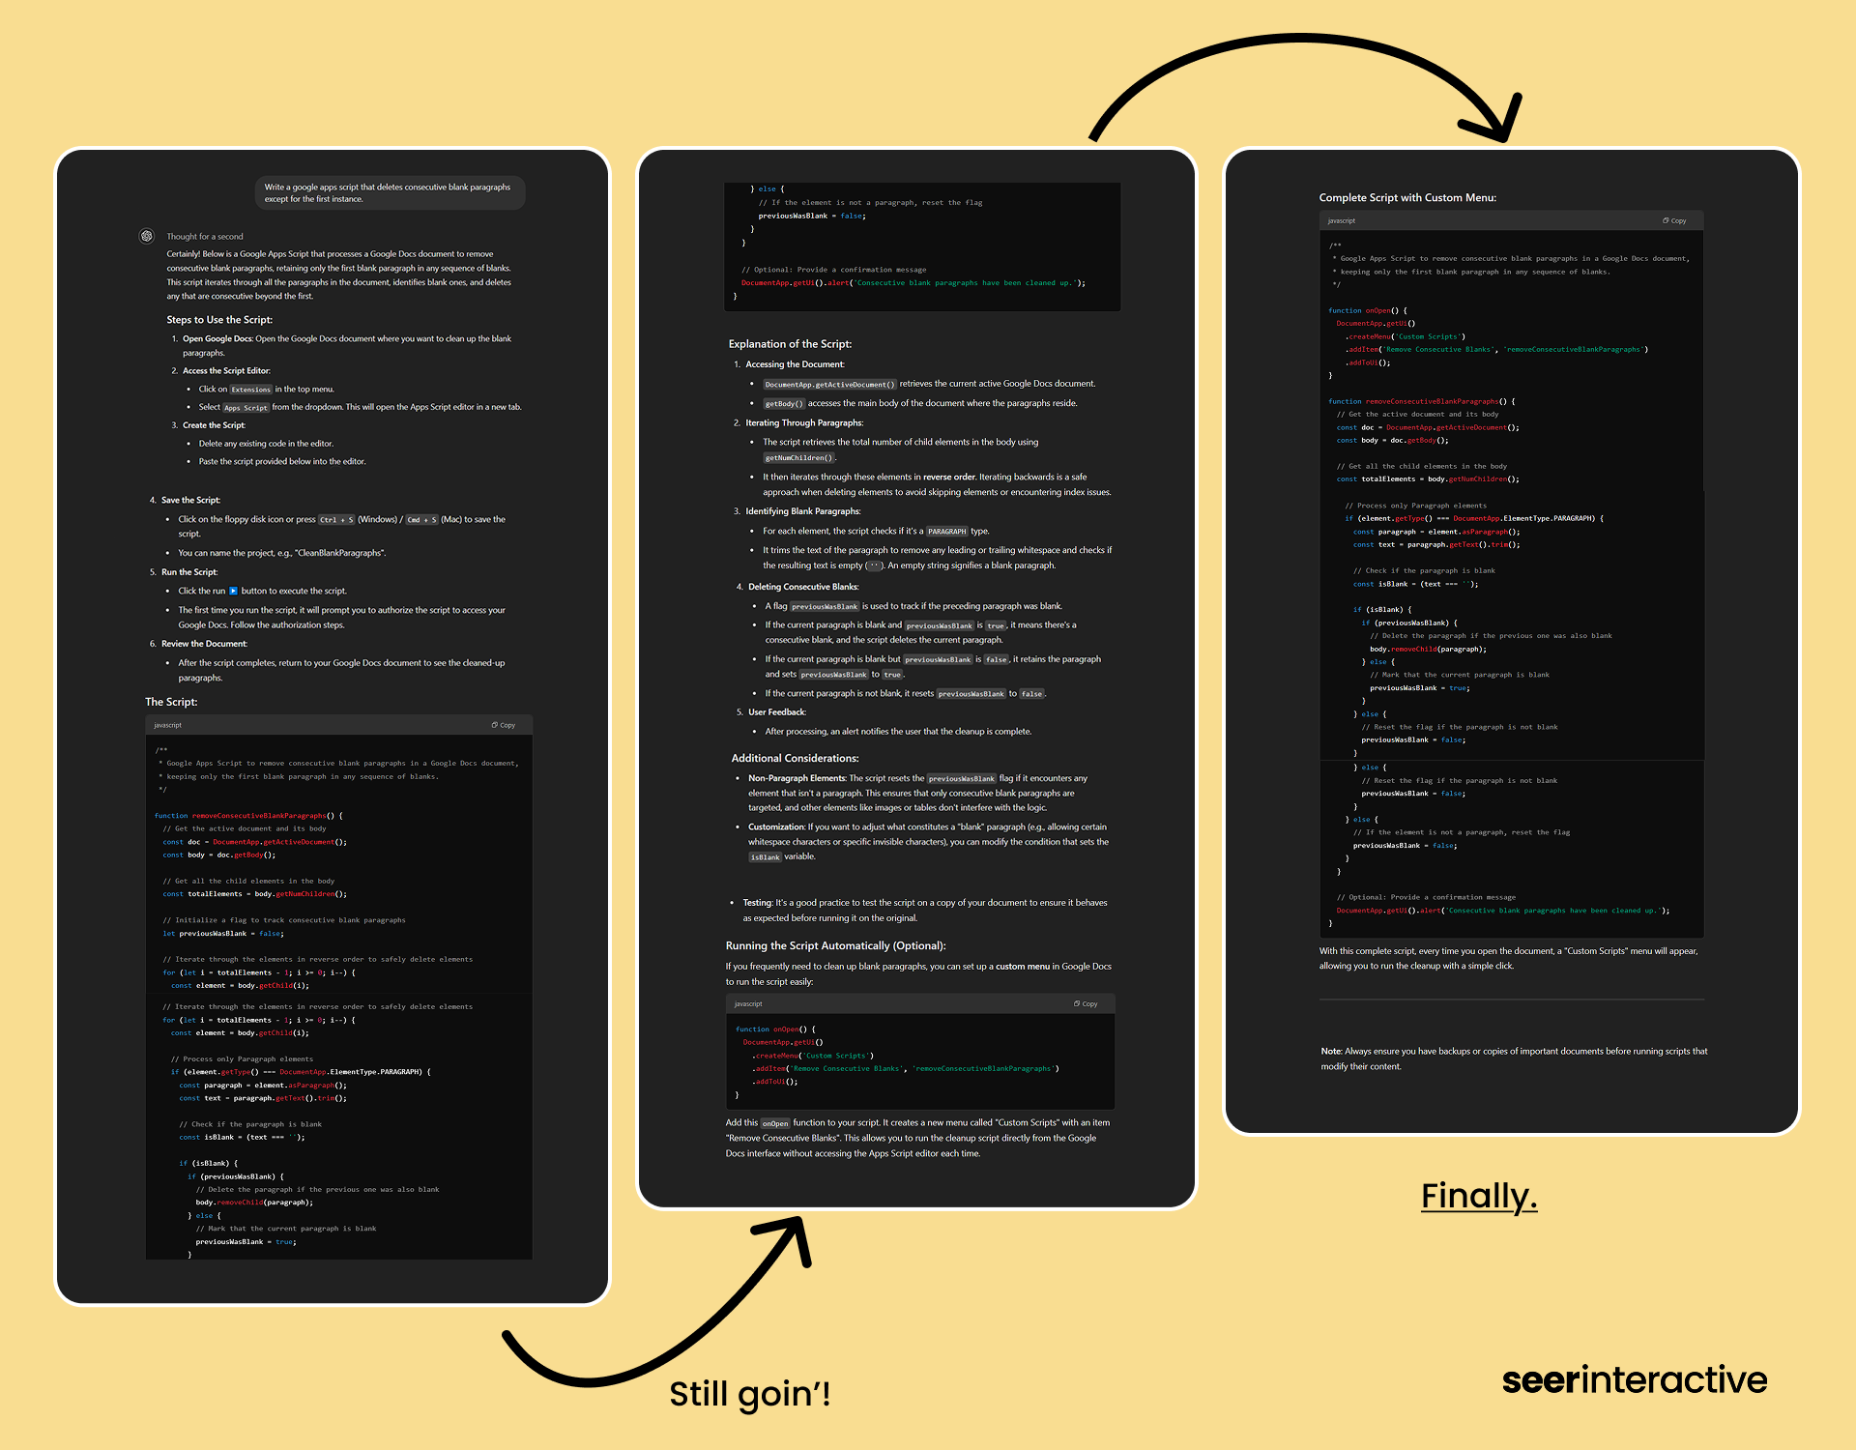Copy the Complete Script with Custom Menu code

tap(1674, 220)
